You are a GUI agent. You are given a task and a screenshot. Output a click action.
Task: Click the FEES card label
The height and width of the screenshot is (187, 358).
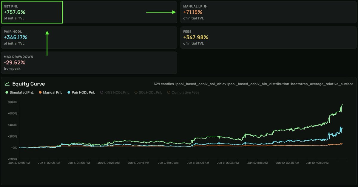click(x=187, y=32)
